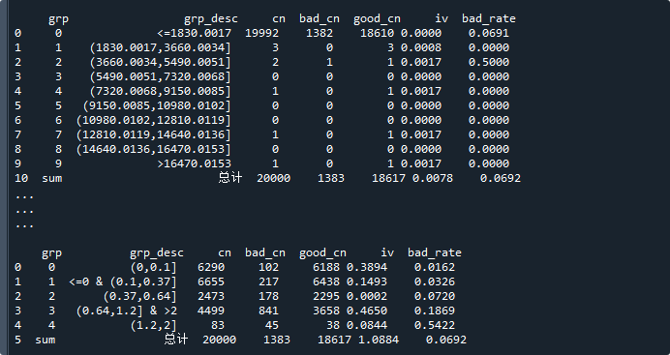Click the first ellipsis line
670x355 pixels.
click(x=24, y=197)
